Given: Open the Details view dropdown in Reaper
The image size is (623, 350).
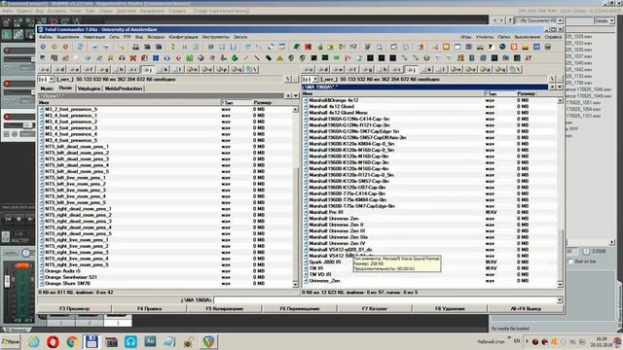Looking at the screenshot, I should (x=611, y=20).
